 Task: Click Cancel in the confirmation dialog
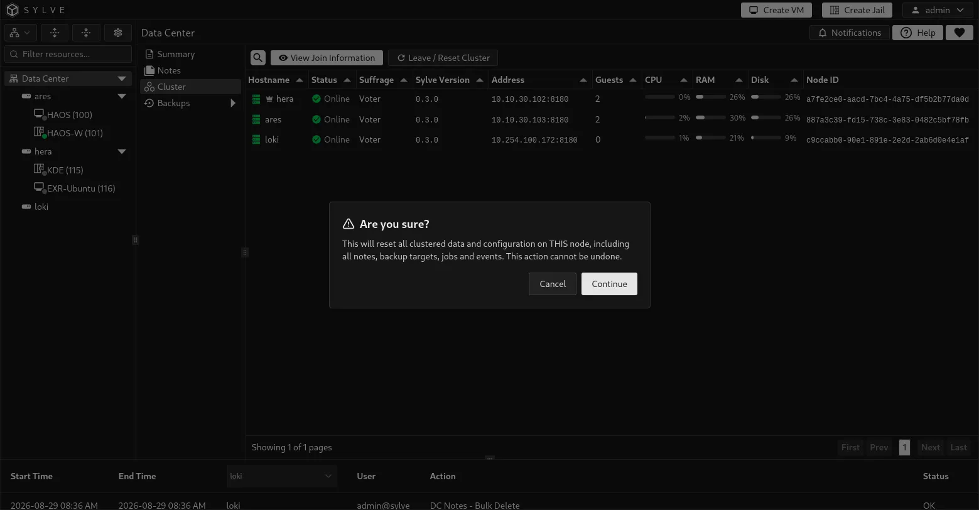(553, 284)
